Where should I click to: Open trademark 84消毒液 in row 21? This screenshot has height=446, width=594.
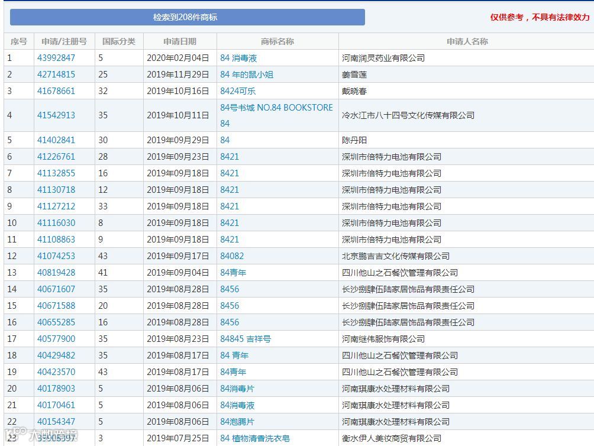pyautogui.click(x=237, y=405)
